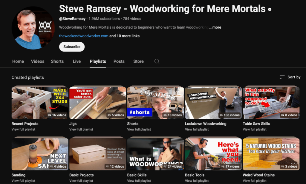View full playlist under Table Saw Skills
Viewport: 306px width, 184px height.
click(255, 129)
